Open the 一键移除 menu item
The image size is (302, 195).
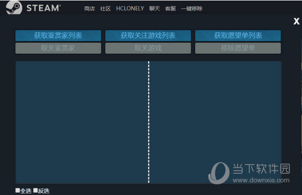point(192,9)
